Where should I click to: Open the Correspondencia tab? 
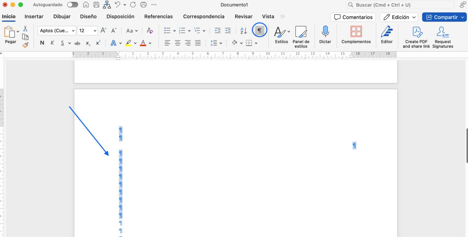(204, 16)
